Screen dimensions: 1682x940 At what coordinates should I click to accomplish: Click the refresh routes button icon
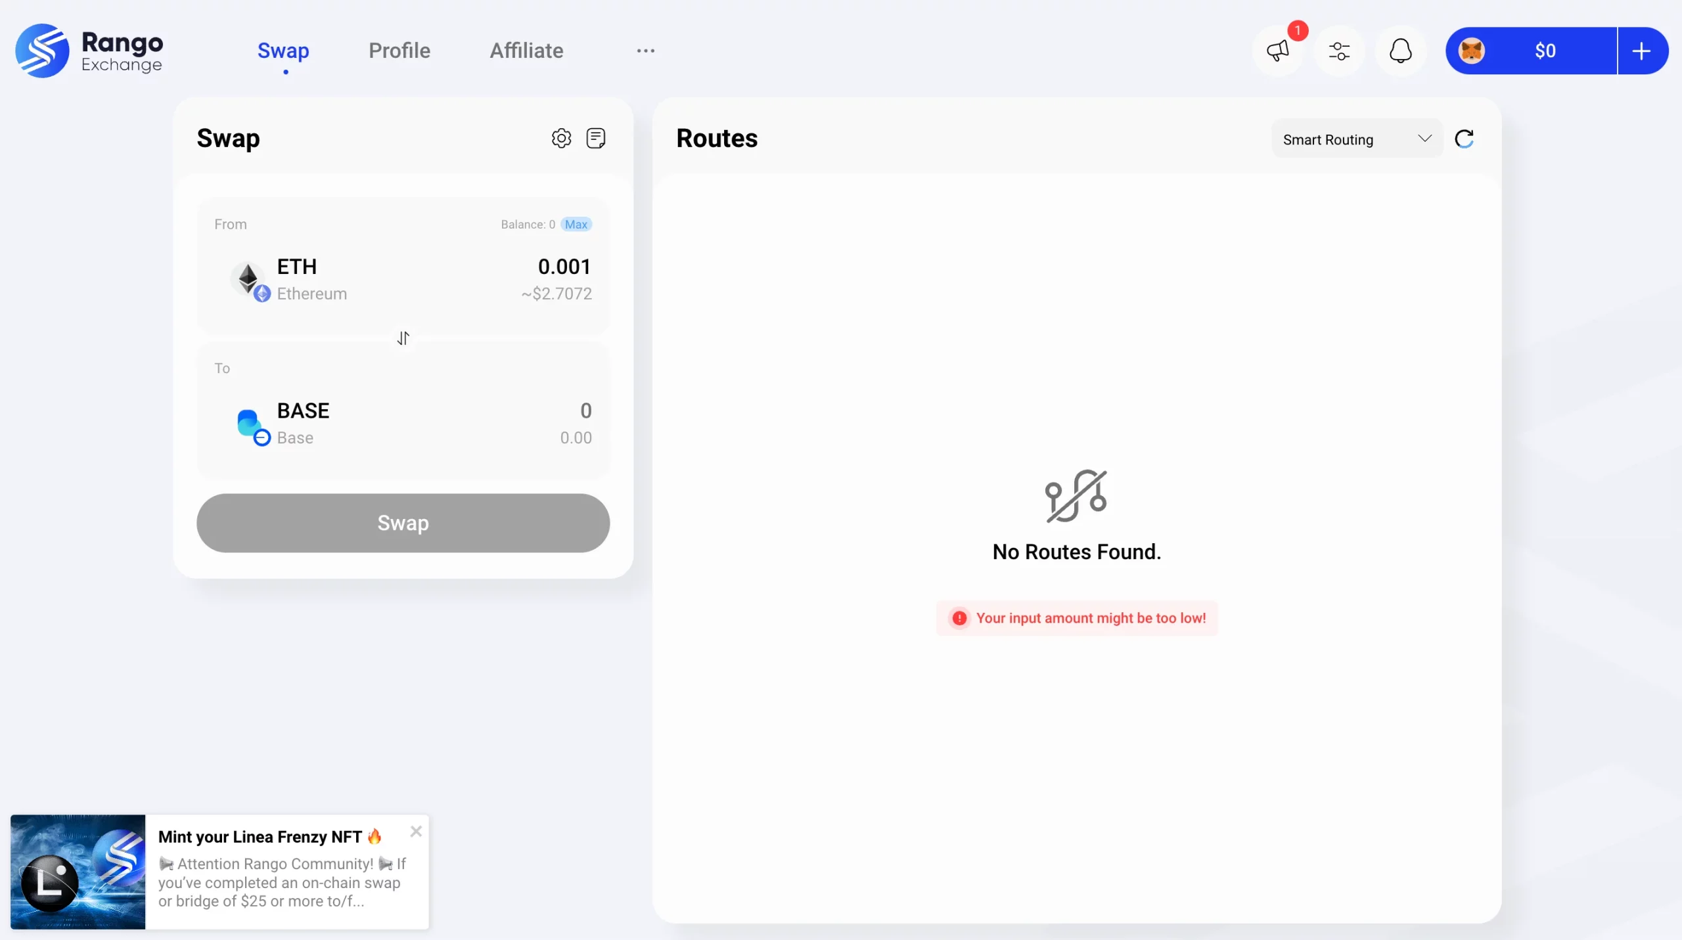pyautogui.click(x=1465, y=139)
